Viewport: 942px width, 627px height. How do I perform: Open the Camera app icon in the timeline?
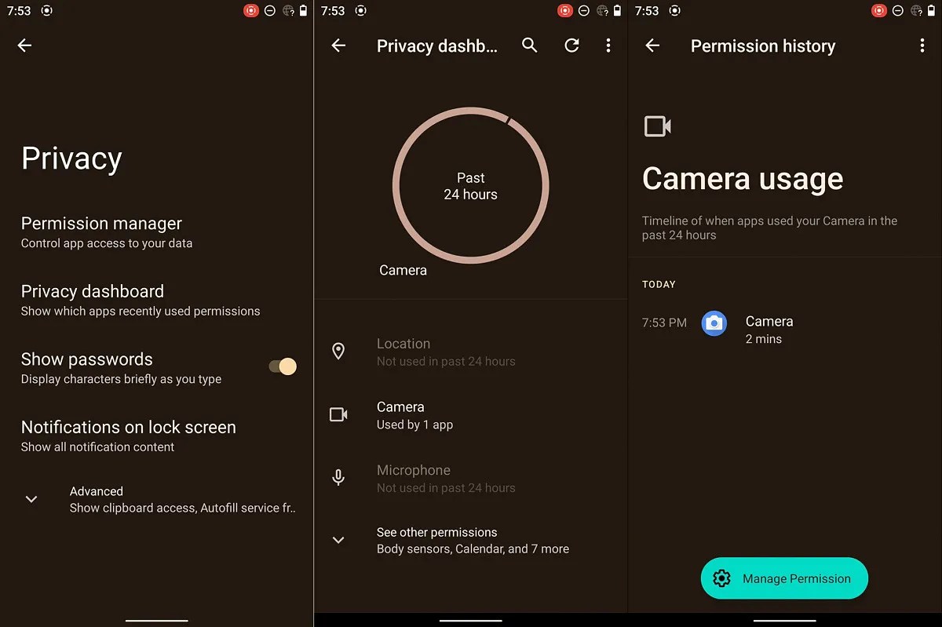pos(714,323)
